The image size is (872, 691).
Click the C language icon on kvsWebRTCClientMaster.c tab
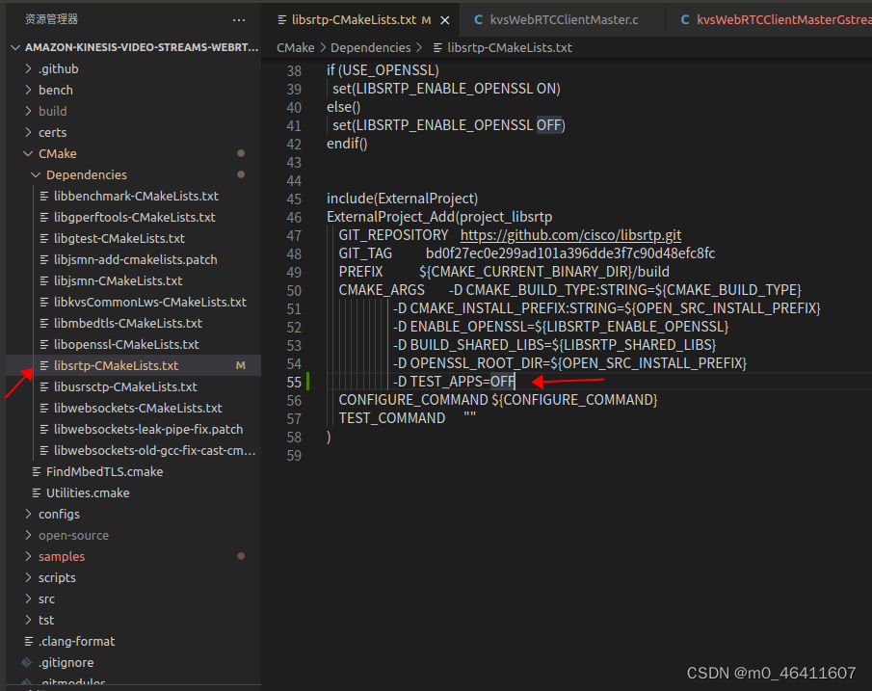[x=478, y=20]
